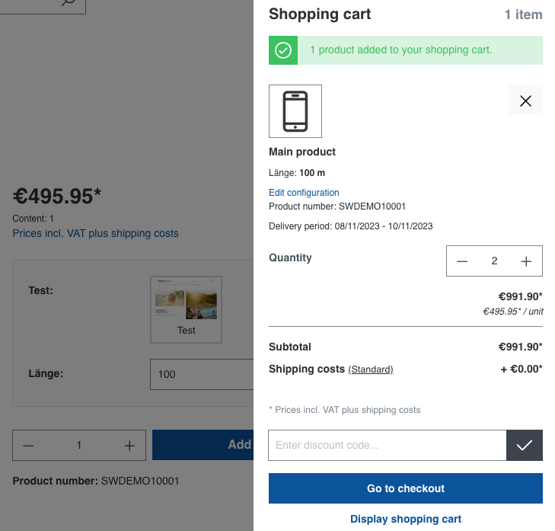Image resolution: width=555 pixels, height=531 pixels.
Task: Click the Länge input field
Action: tap(202, 374)
